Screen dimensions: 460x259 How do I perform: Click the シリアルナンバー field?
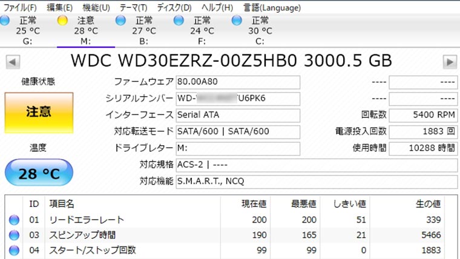237,99
